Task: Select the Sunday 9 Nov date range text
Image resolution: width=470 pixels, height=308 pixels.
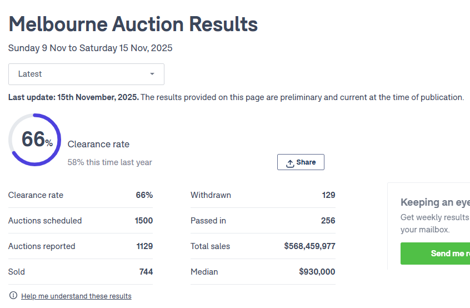Action: point(90,48)
